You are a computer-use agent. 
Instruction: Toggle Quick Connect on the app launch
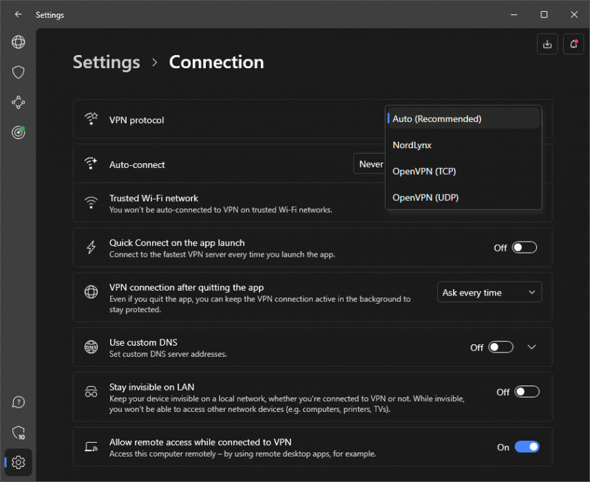point(524,248)
